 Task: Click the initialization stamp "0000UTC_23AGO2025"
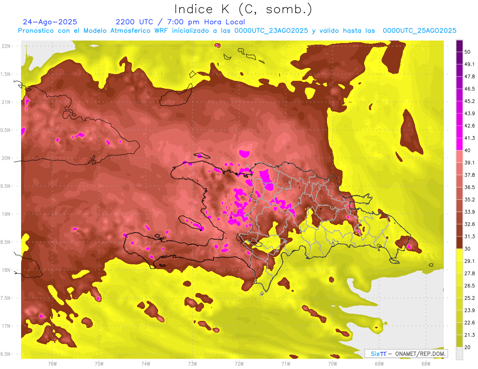point(271,31)
